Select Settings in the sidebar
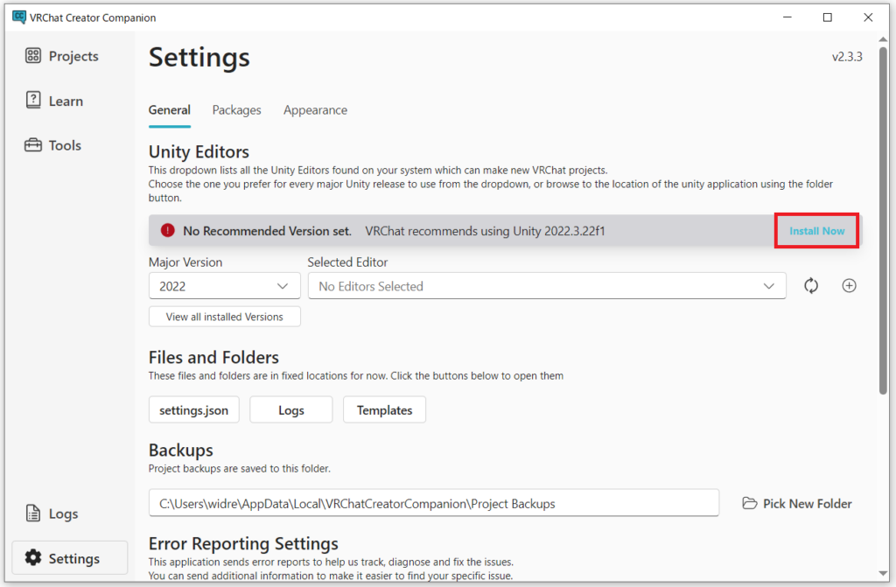 tap(69, 558)
